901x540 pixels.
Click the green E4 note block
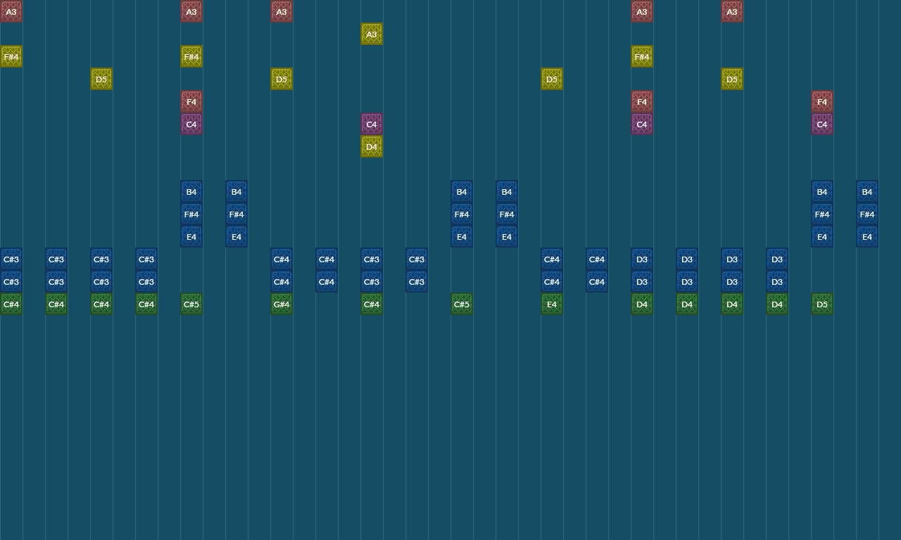(x=552, y=304)
